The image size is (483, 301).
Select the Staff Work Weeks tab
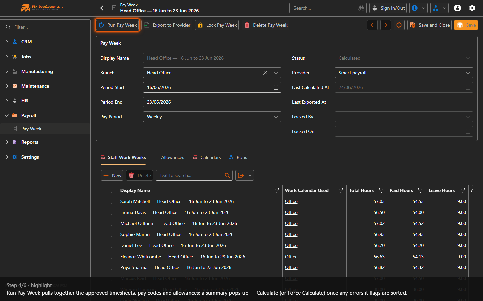click(123, 157)
